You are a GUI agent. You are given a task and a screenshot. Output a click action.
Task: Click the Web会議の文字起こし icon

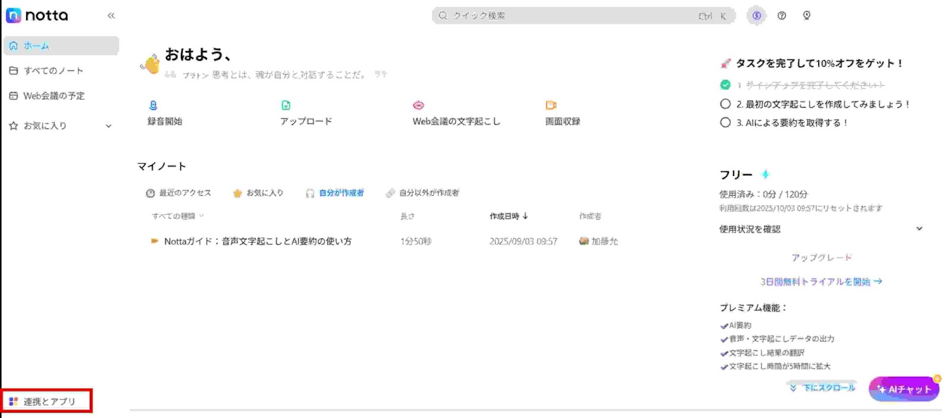click(418, 105)
